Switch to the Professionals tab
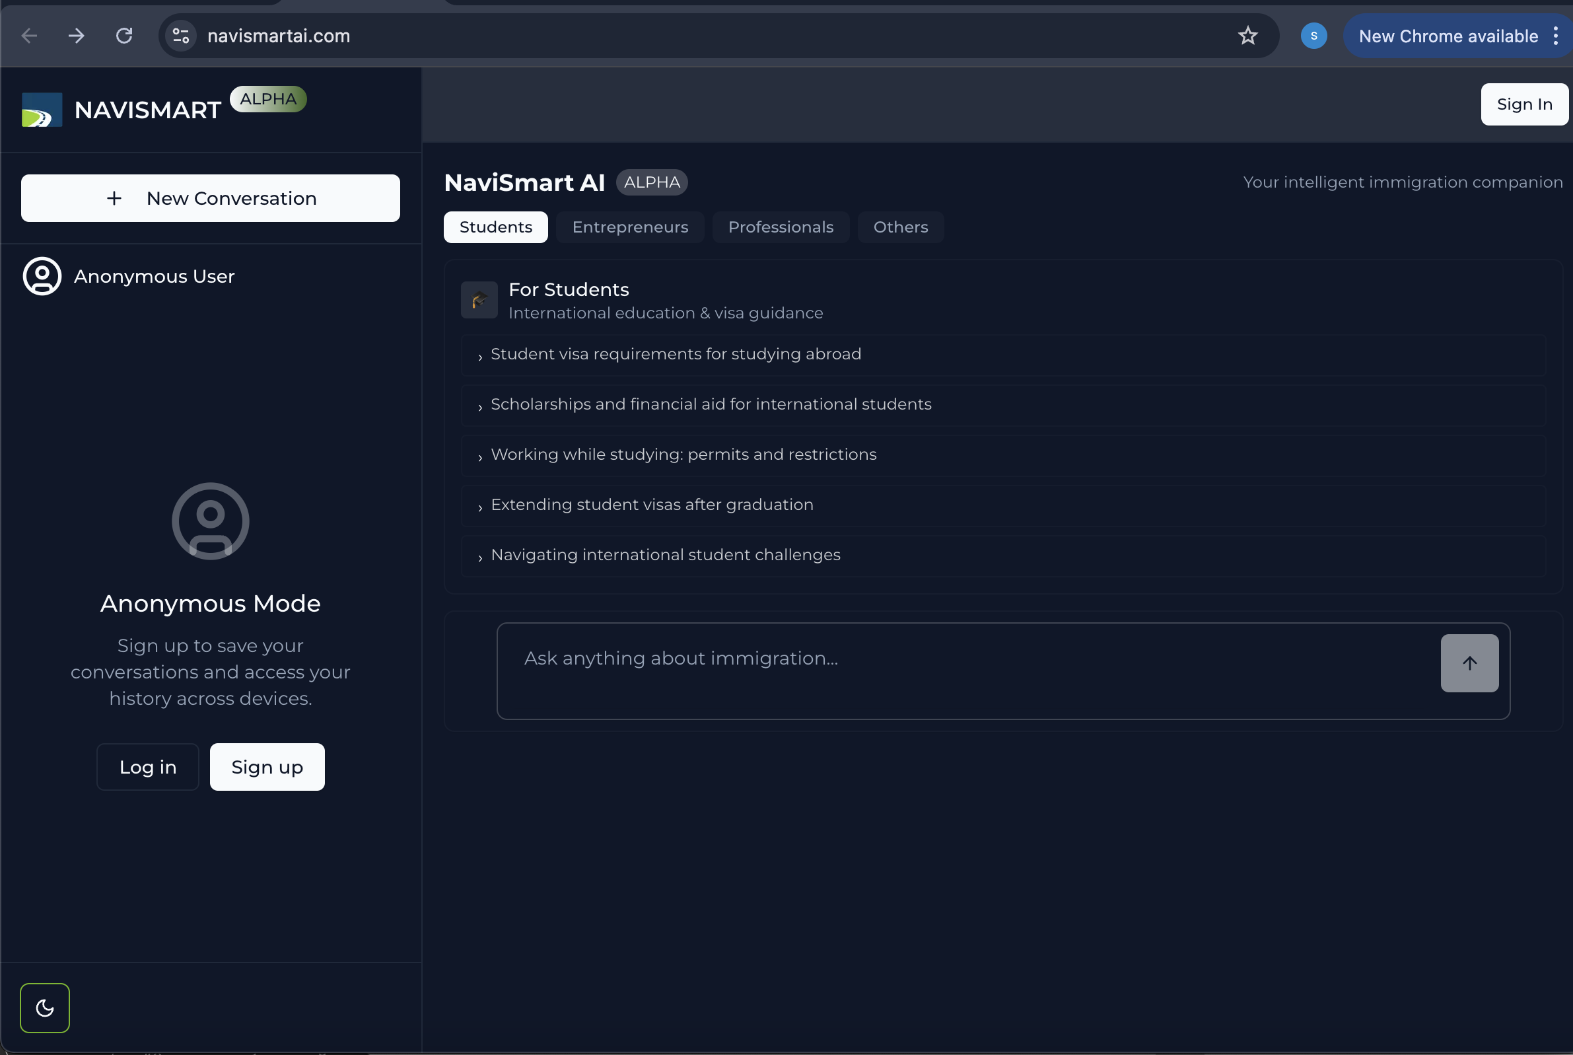The height and width of the screenshot is (1055, 1573). coord(781,227)
